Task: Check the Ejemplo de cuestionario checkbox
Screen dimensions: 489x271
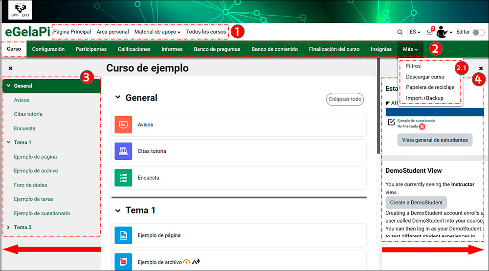Action: 391,122
